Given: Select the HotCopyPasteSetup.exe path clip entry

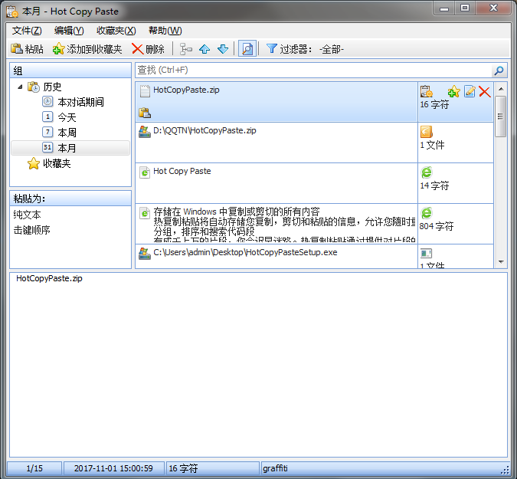Looking at the screenshot, I should 276,256.
